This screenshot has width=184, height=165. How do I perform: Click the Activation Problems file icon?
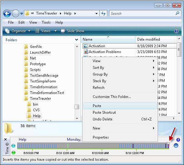pyautogui.click(x=86, y=52)
